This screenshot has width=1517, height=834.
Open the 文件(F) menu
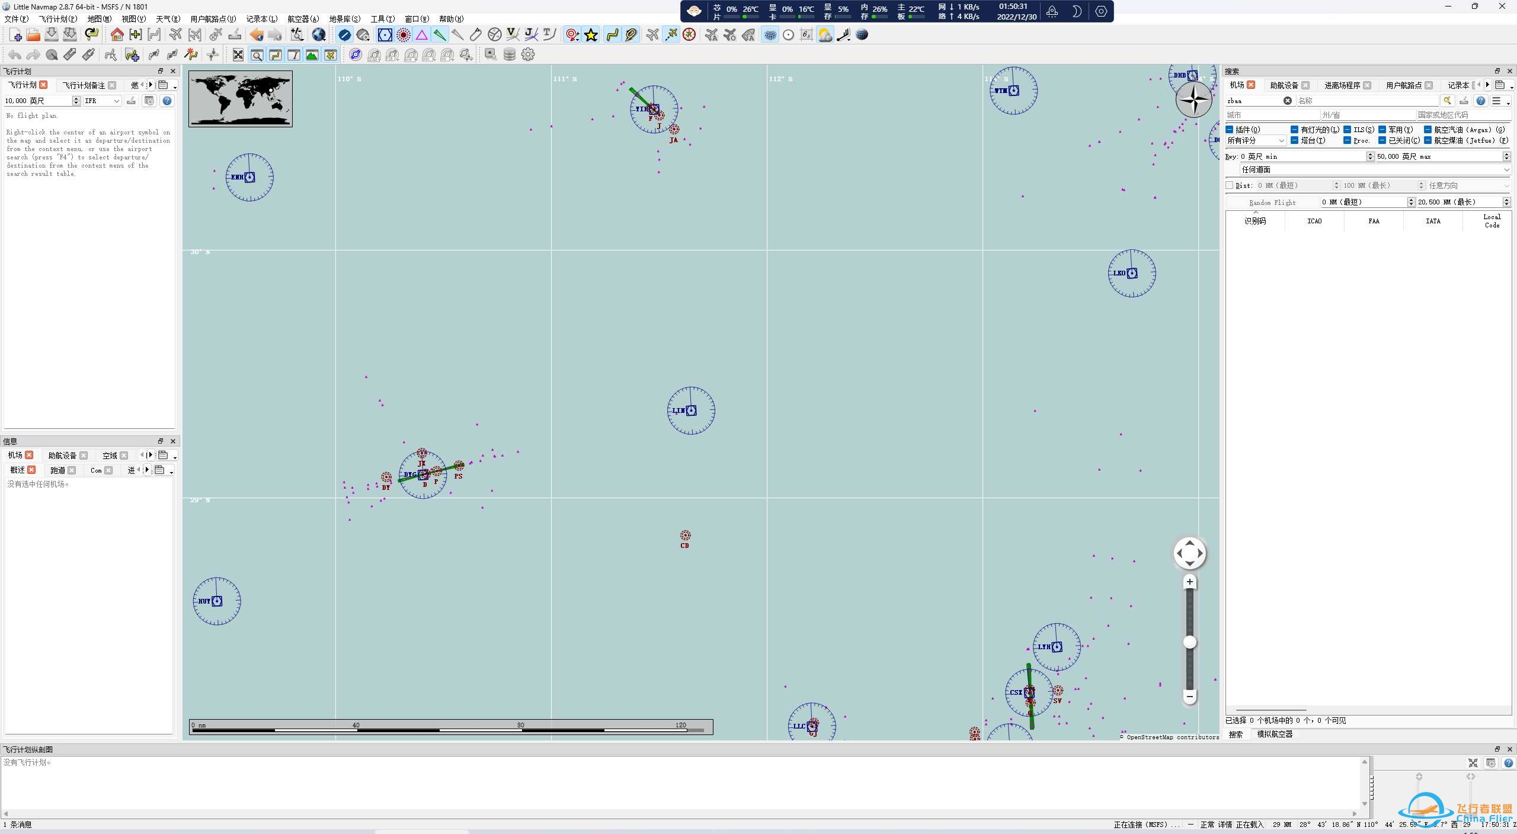(16, 19)
